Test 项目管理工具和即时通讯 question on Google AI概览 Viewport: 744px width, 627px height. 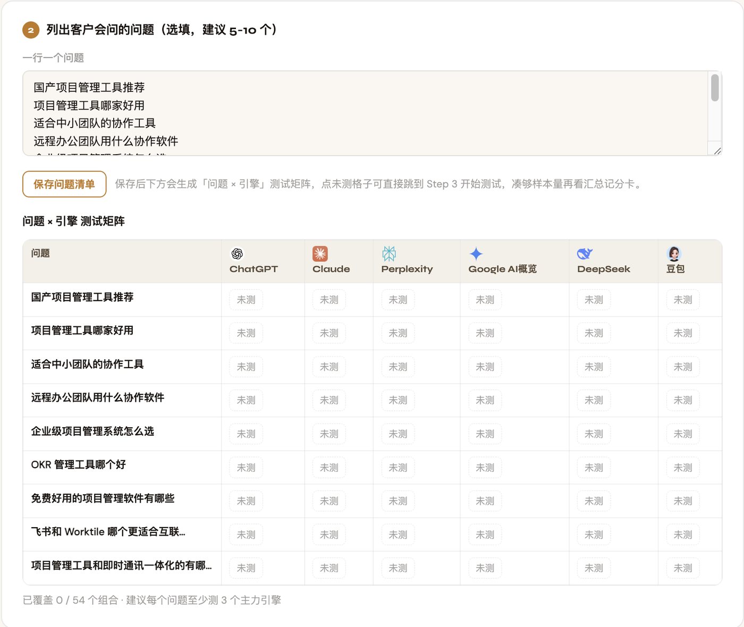tap(485, 568)
